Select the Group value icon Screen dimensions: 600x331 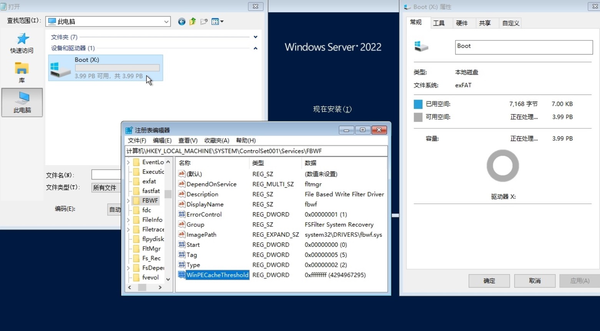182,225
